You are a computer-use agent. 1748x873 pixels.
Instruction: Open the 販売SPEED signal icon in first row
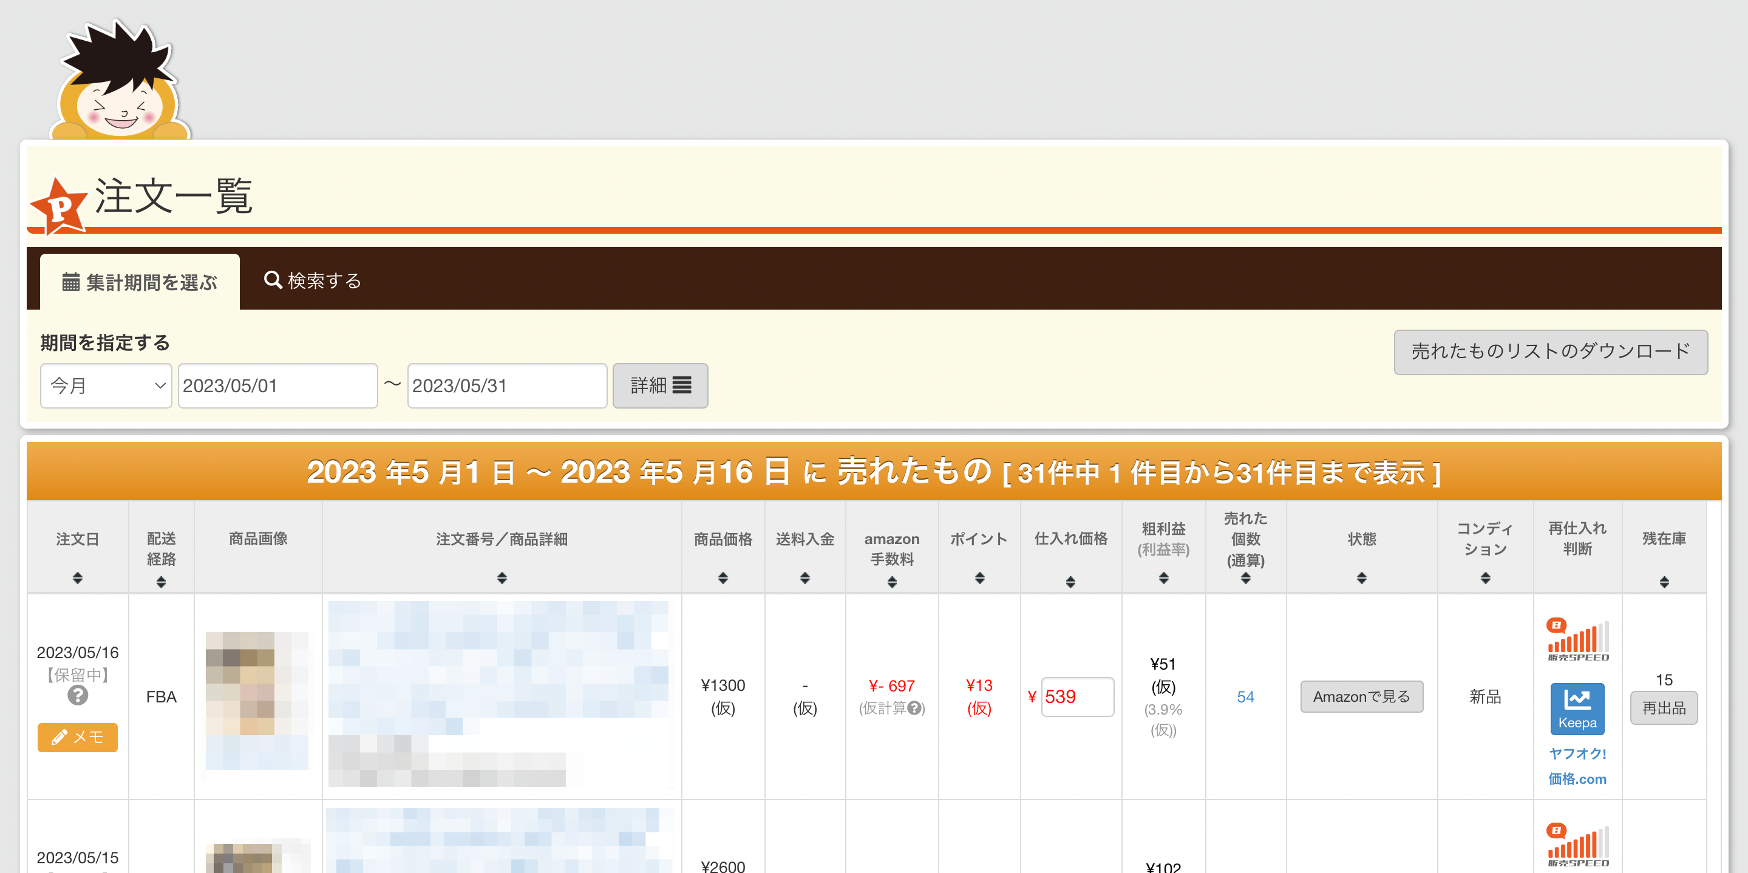click(x=1576, y=639)
